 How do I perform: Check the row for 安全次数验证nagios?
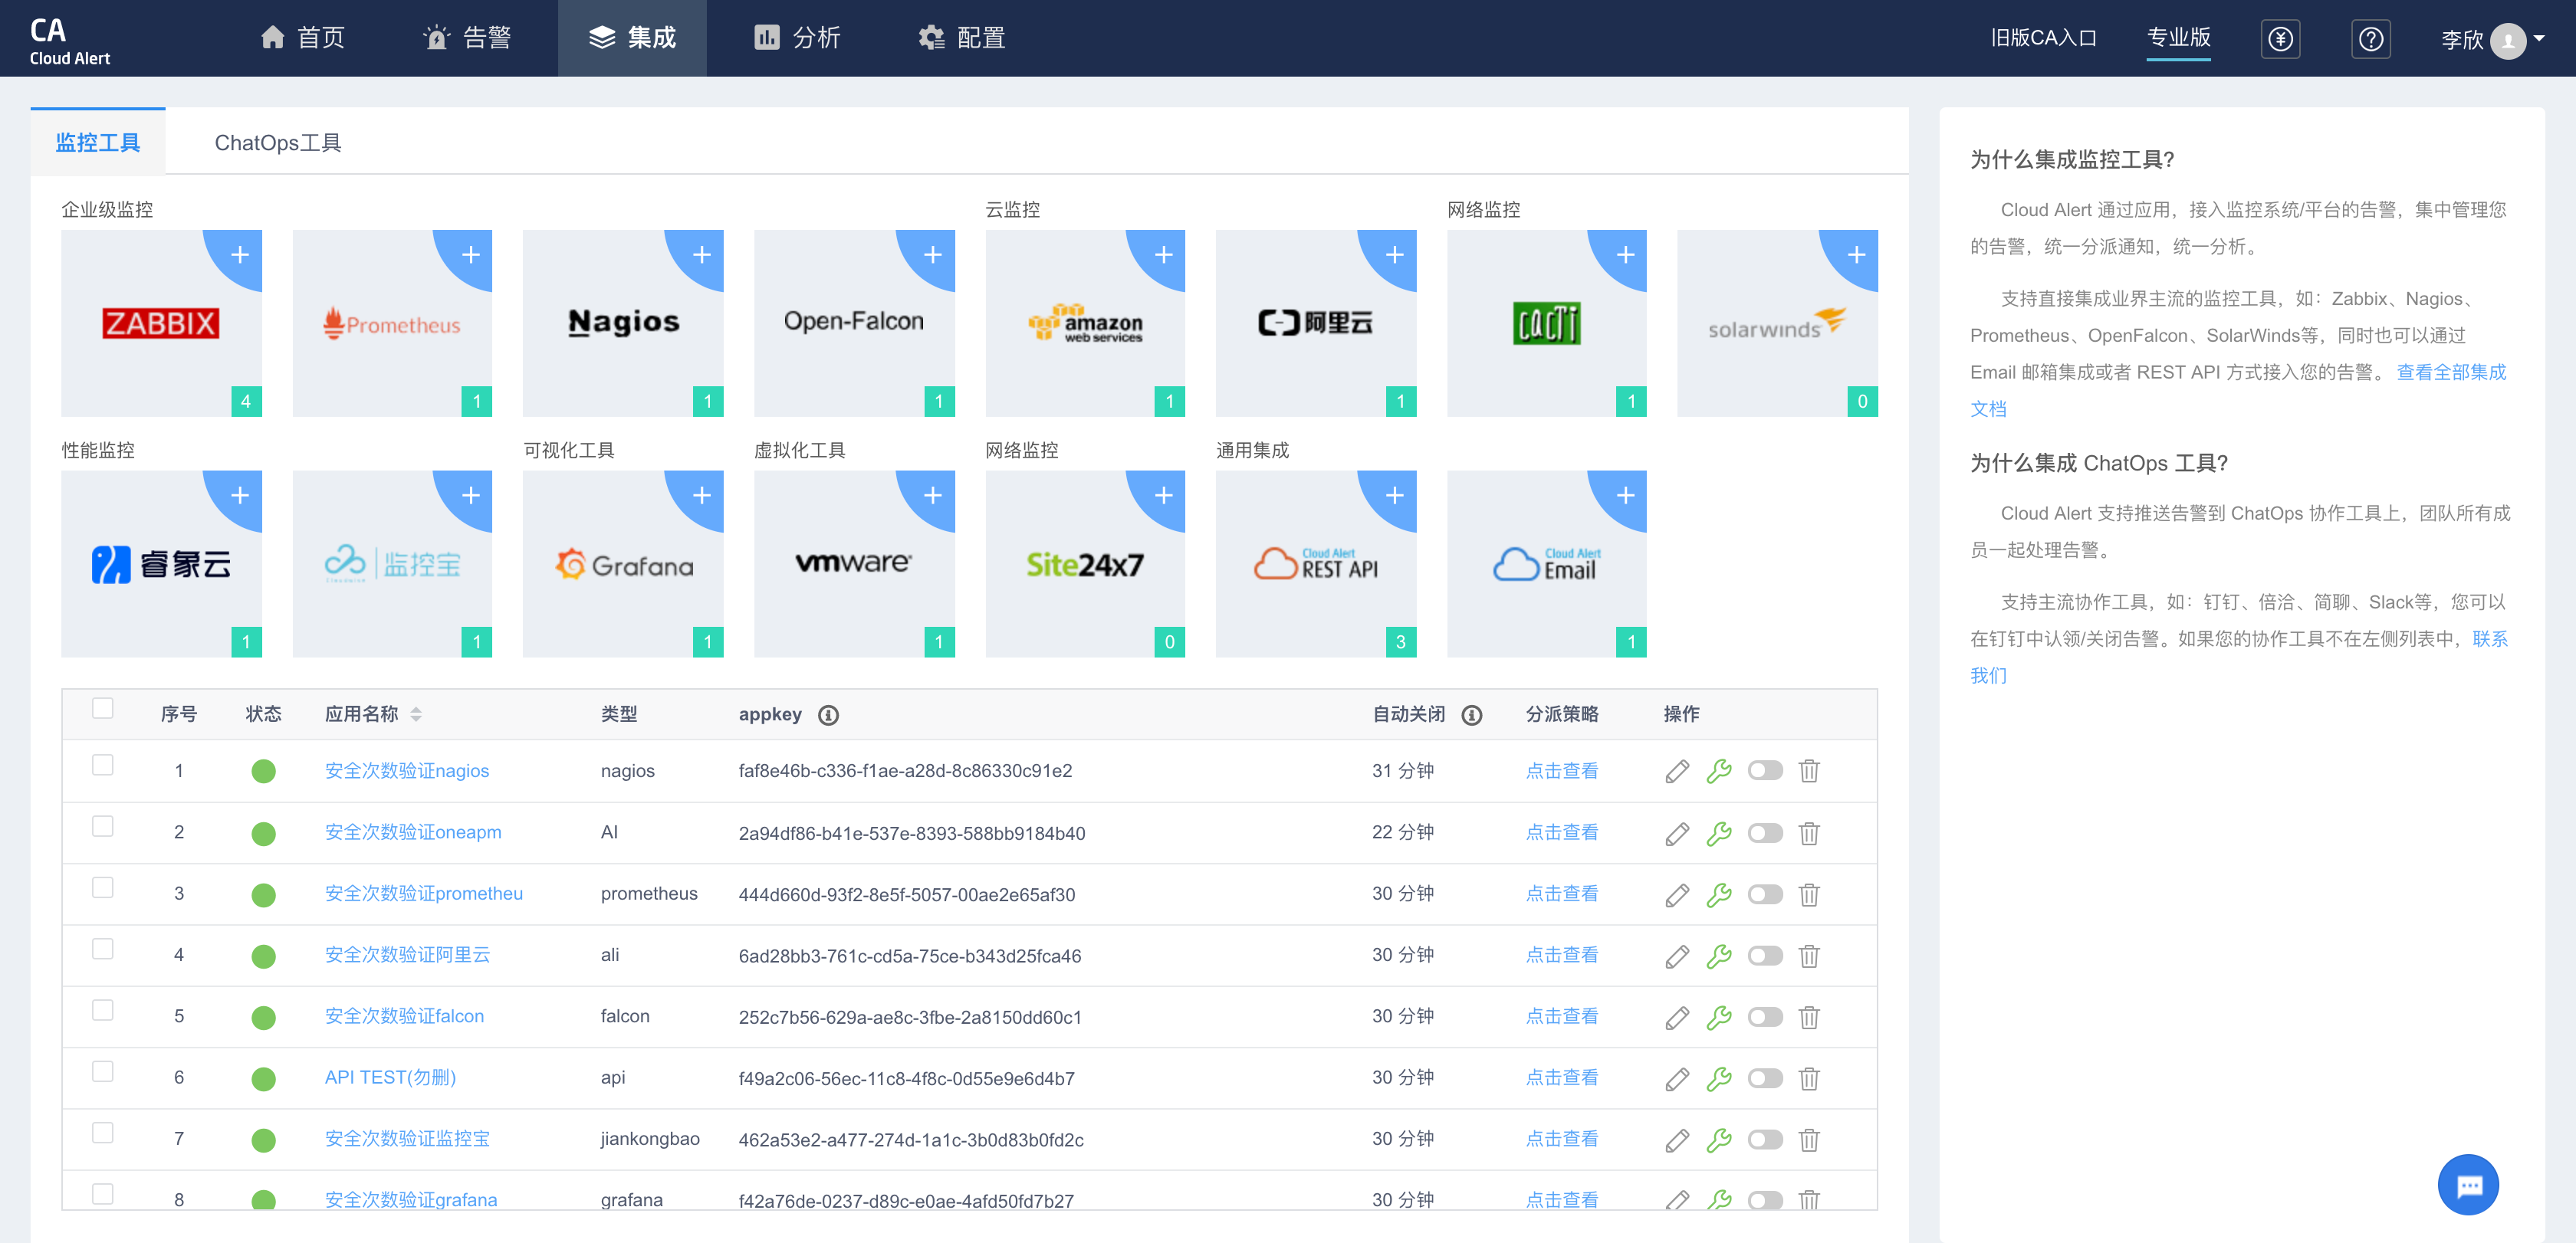coord(102,766)
